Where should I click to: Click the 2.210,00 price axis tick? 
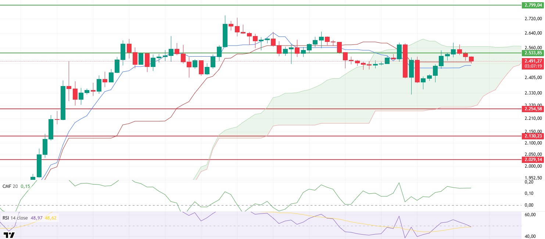(x=534, y=118)
